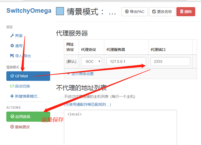
Task: Click into the bypass list textarea with <local>
Action: pyautogui.click(x=120, y=128)
